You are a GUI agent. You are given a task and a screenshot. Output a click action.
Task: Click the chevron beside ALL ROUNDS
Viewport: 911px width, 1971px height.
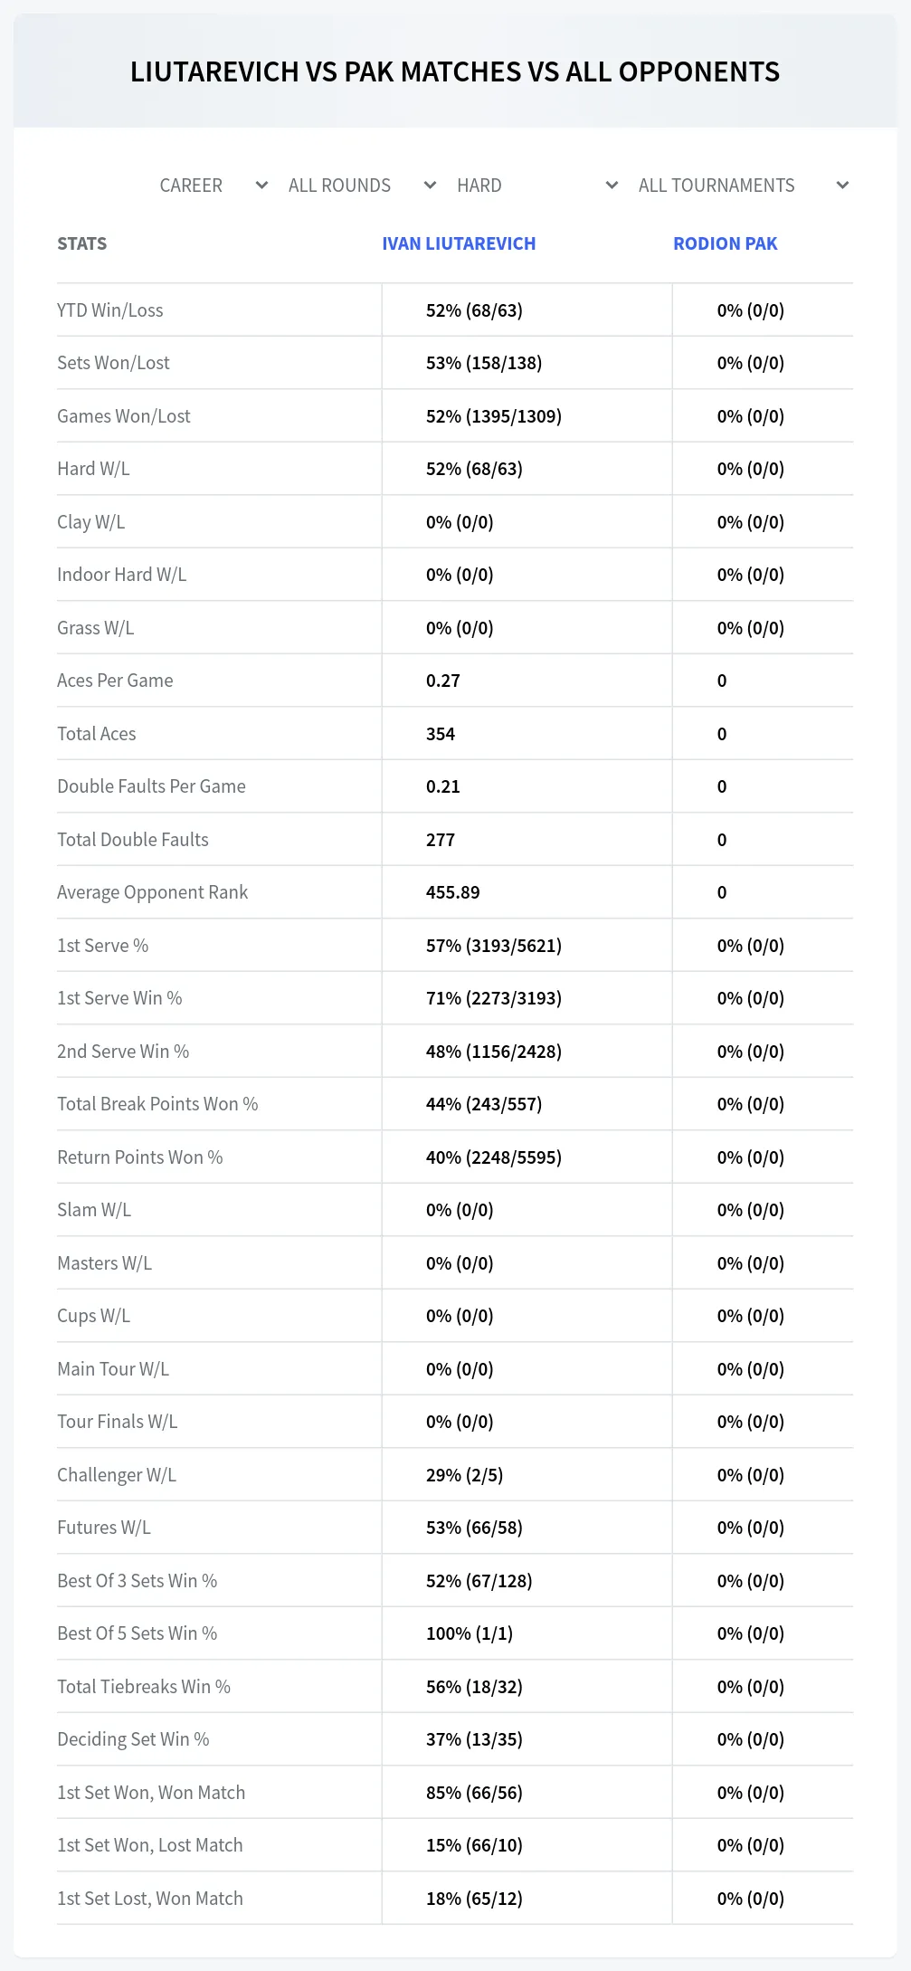coord(430,186)
